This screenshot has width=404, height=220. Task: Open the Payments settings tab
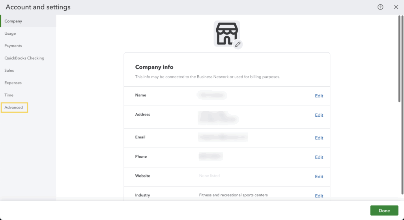13,46
